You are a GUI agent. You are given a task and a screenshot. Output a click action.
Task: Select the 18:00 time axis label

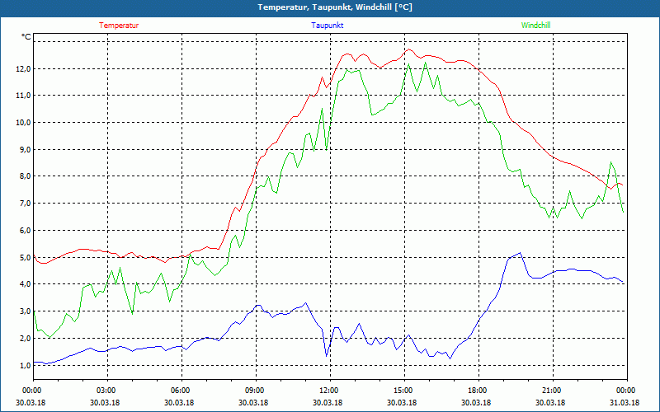(477, 391)
